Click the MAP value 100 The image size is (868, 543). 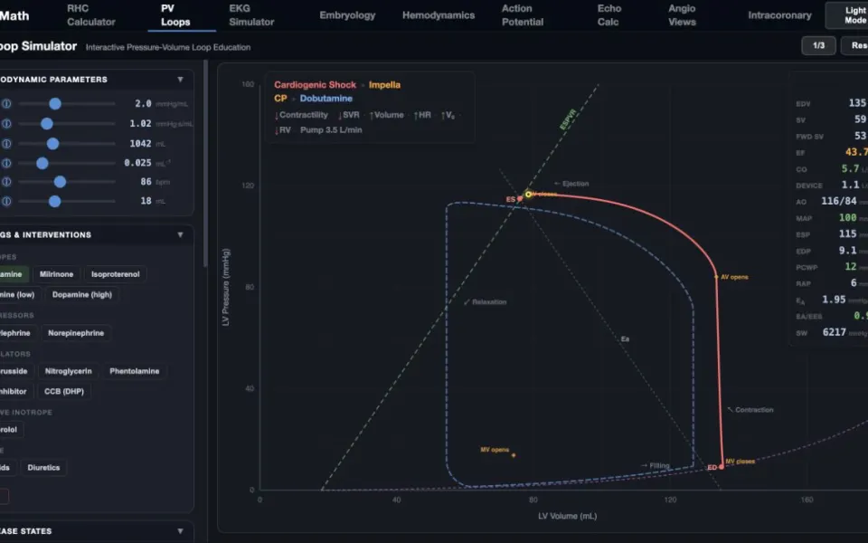coord(847,218)
